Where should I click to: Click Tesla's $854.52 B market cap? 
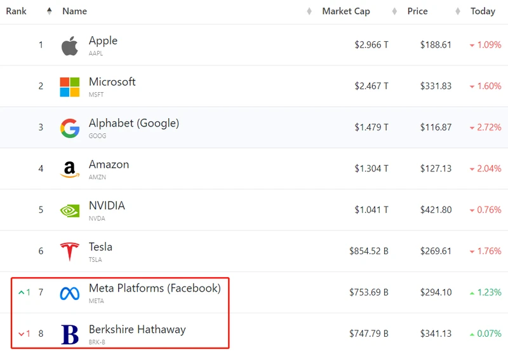pos(369,251)
